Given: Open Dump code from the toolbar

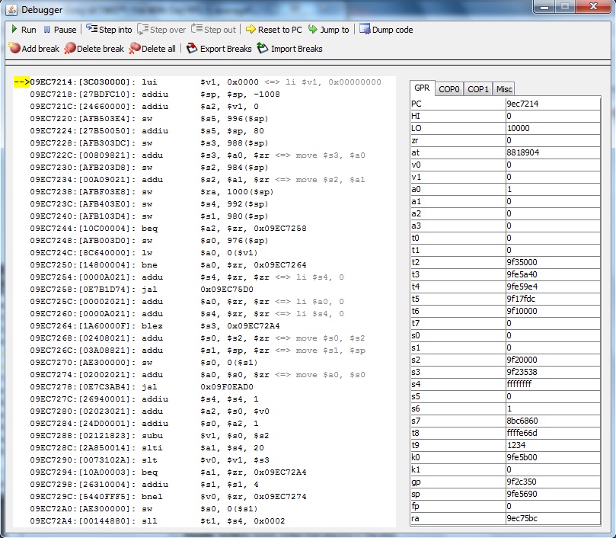Looking at the screenshot, I should click(365, 30).
